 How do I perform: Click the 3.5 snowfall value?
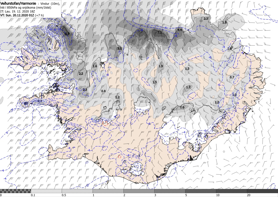click(x=120, y=49)
